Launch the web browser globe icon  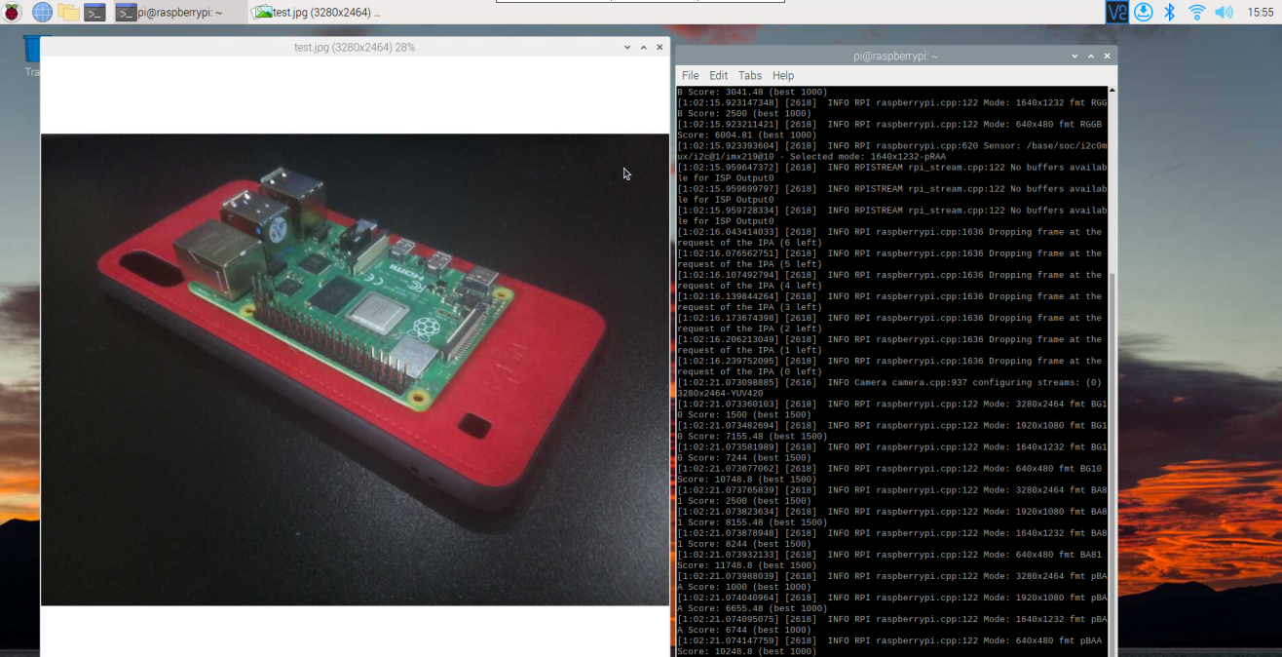pos(42,12)
